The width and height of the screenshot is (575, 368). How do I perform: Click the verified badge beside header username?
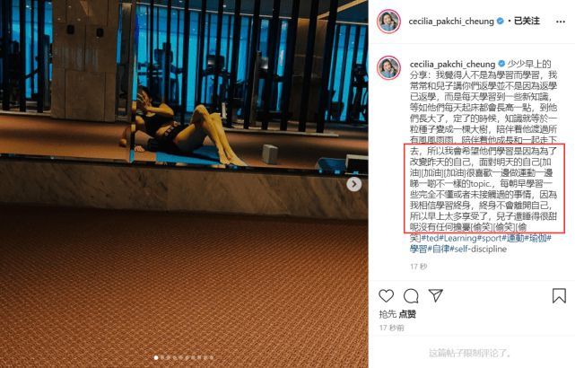tap(501, 22)
